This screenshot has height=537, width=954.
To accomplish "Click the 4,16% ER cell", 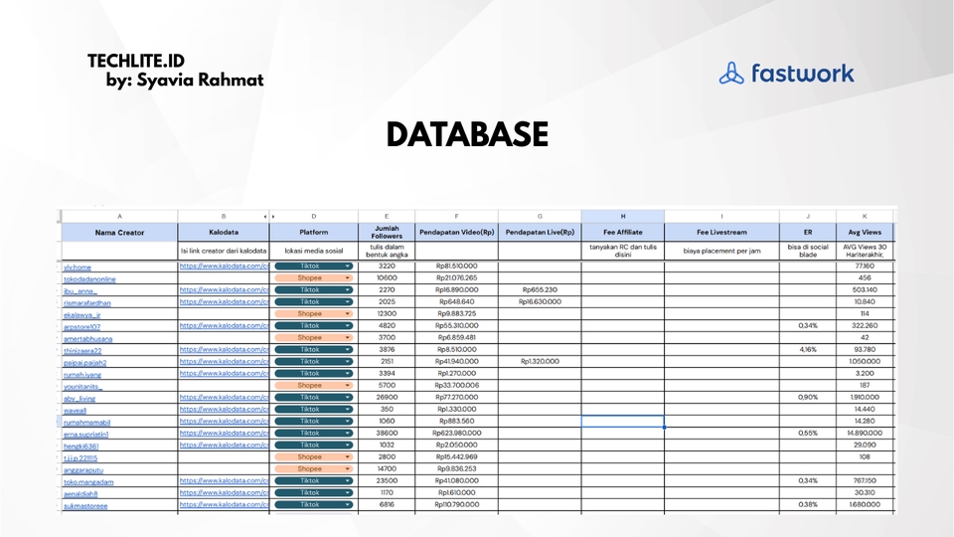I will [807, 350].
